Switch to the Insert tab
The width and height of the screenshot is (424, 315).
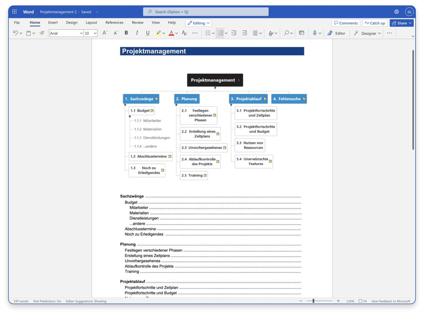(x=53, y=23)
